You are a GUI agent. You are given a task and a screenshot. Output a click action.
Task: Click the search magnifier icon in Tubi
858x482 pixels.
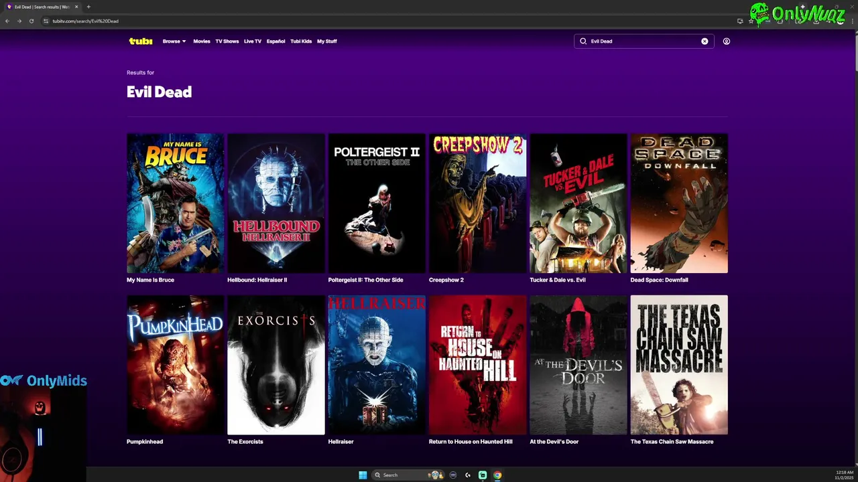[583, 41]
